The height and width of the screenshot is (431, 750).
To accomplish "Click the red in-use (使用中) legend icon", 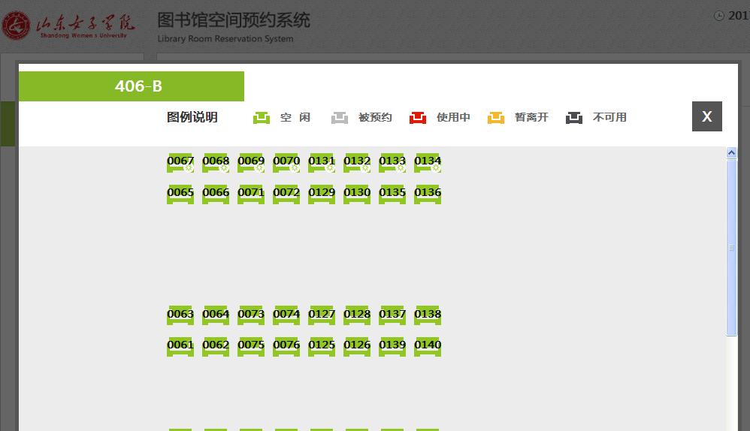I will point(418,118).
